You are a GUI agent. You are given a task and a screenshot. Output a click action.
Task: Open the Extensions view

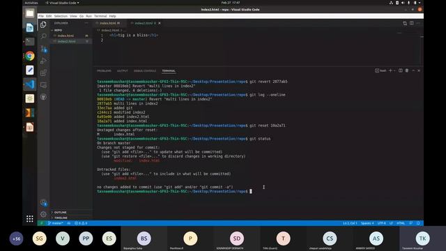pos(43,73)
